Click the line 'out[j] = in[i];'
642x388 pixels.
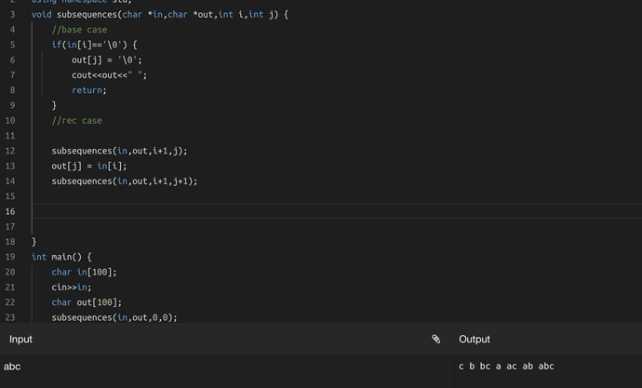pos(89,167)
